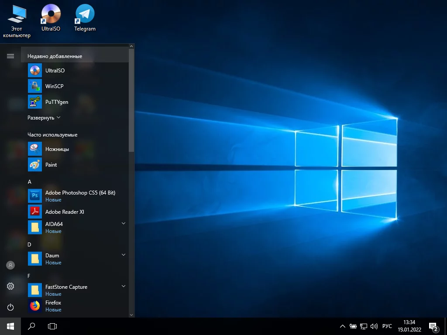Open the volume control in system tray
Viewport: 447px width, 335px height.
[x=374, y=326]
